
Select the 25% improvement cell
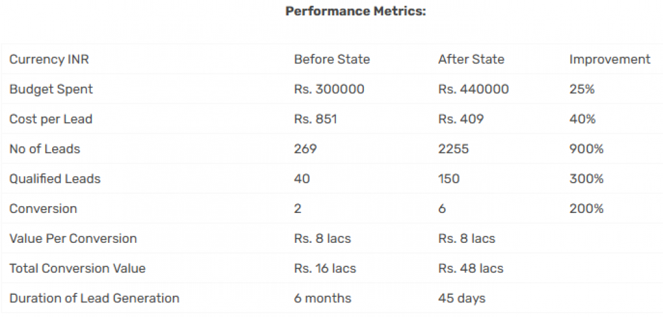coord(582,89)
